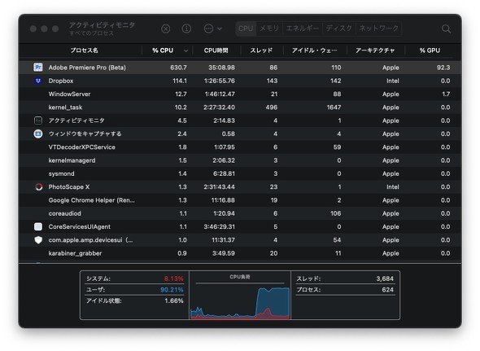Toggle sort arrow on % CPU column
The height and width of the screenshot is (351, 480).
(185, 50)
